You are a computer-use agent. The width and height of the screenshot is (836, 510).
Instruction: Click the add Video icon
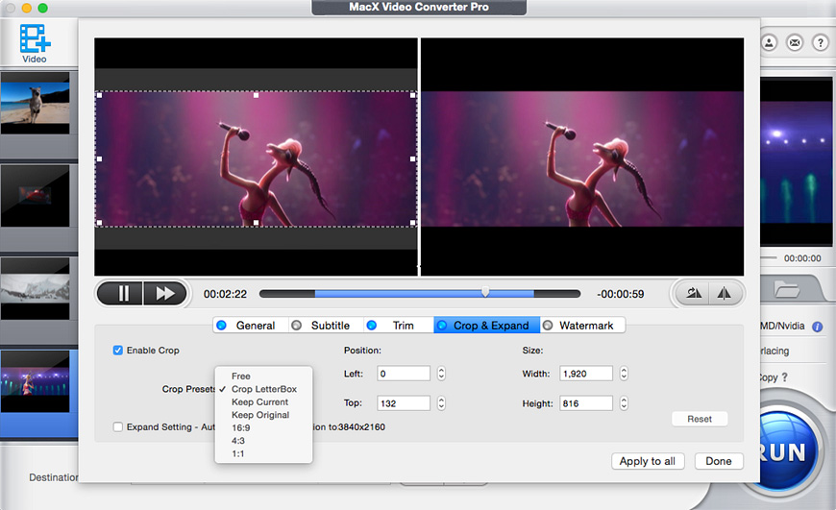pos(35,43)
